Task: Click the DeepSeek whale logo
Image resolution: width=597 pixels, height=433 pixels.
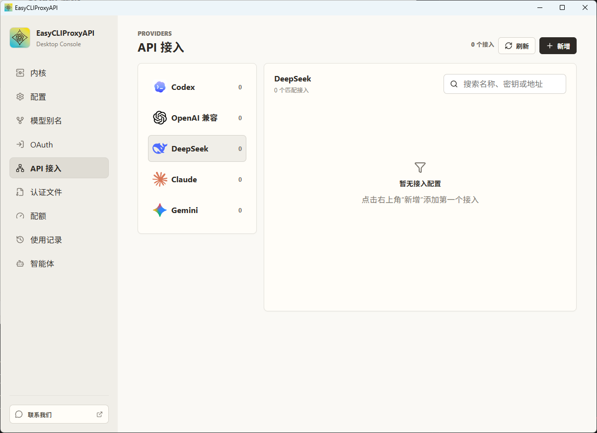Action: point(159,148)
